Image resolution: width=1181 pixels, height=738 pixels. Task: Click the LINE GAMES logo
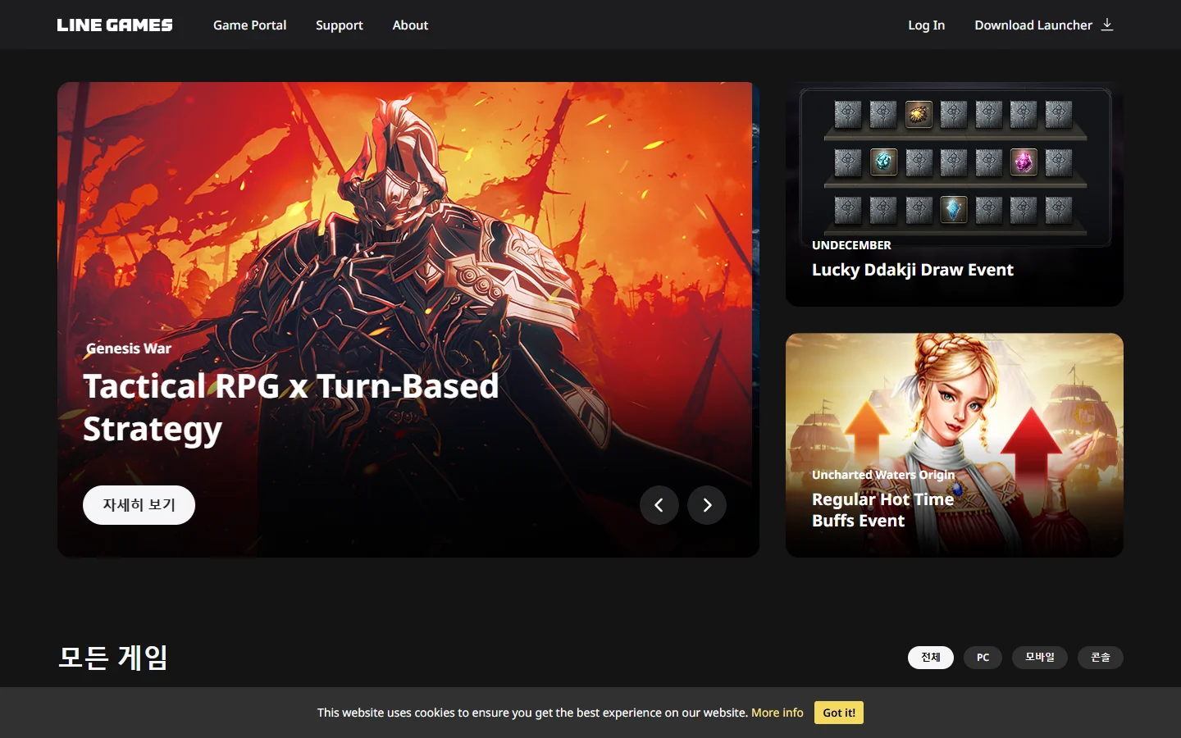coord(115,25)
